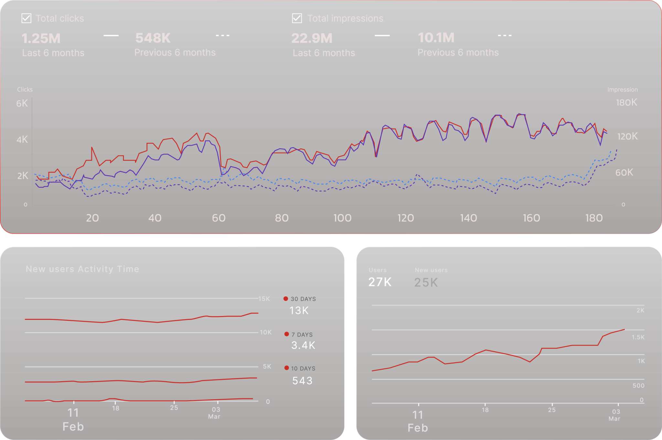Click dashed line legend beside 10.1M impressions
662x440 pixels.
pos(505,36)
